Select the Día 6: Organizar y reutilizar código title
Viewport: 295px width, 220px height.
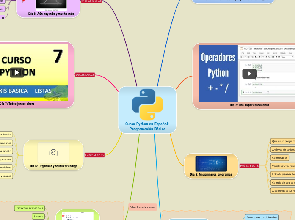[53, 166]
